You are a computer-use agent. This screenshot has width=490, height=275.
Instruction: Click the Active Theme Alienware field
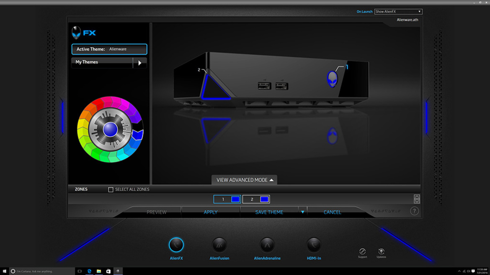pyautogui.click(x=109, y=49)
